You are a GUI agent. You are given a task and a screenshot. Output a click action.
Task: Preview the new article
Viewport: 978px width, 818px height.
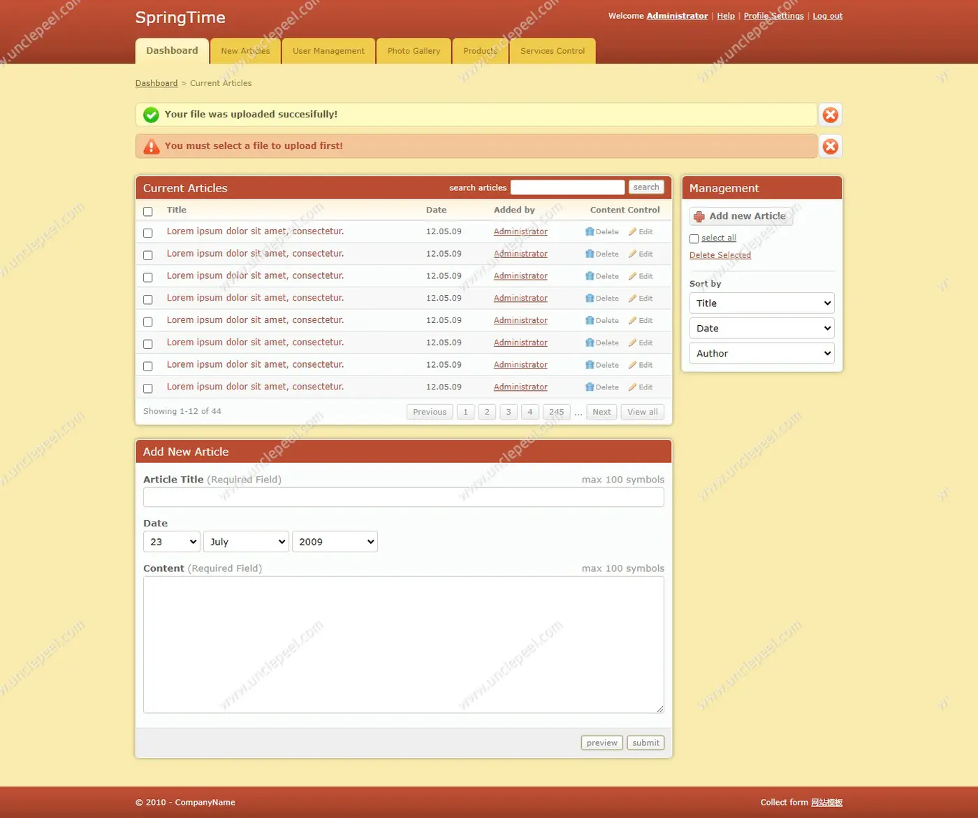(x=601, y=743)
